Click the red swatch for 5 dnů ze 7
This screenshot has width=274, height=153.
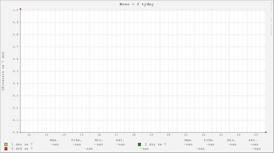(x=6, y=149)
